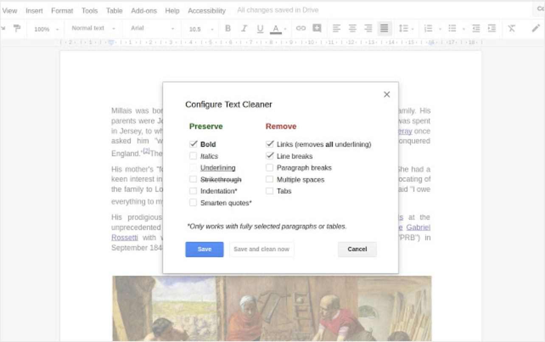Apply italic formatting from the toolbar
The image size is (545, 342).
pyautogui.click(x=244, y=28)
